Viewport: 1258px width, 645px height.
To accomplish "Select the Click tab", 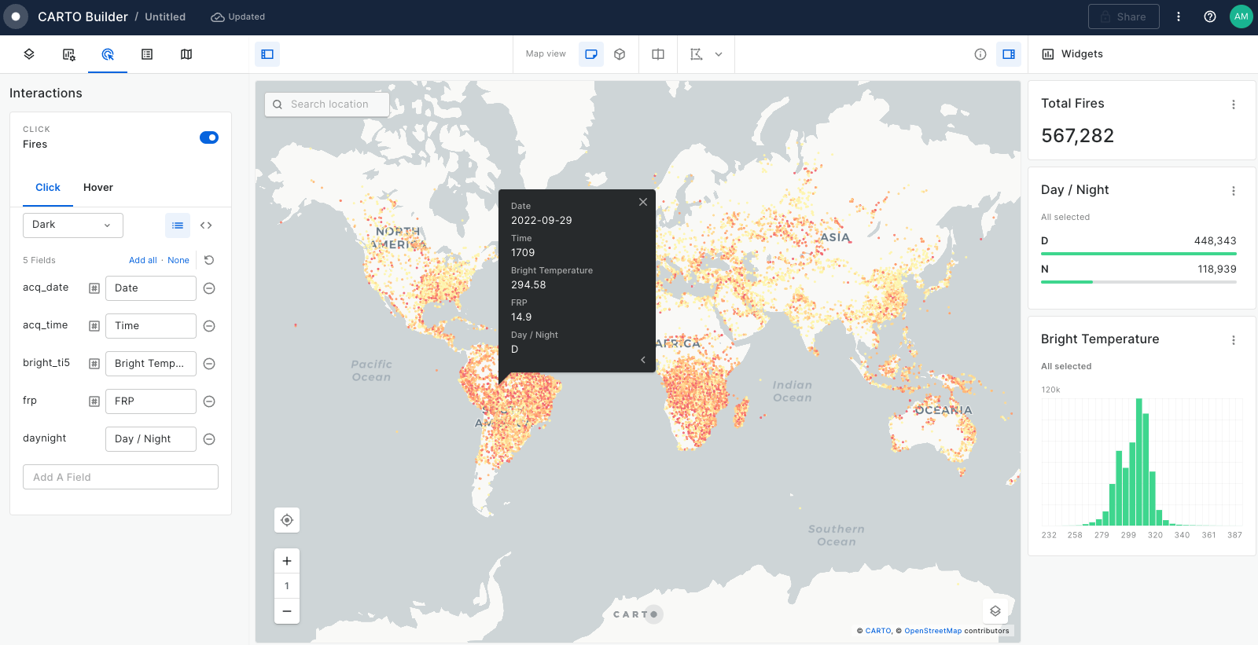I will [48, 188].
